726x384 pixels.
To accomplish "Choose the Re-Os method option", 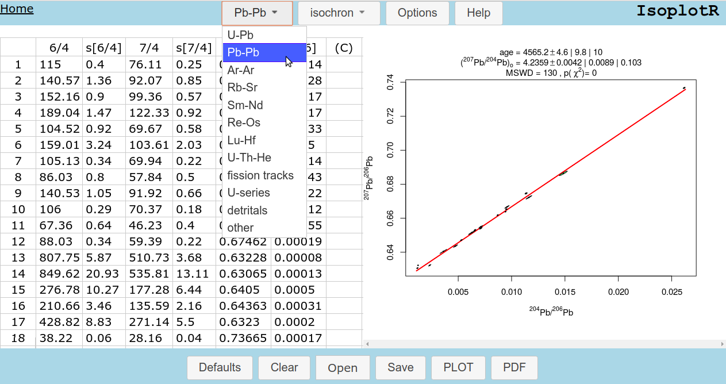I will tap(244, 122).
